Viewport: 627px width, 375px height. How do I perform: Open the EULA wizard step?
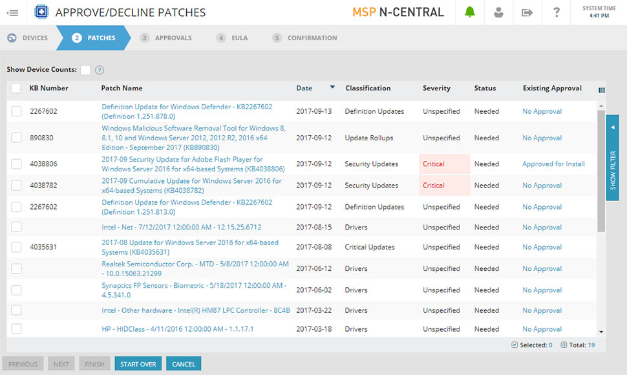tap(232, 38)
